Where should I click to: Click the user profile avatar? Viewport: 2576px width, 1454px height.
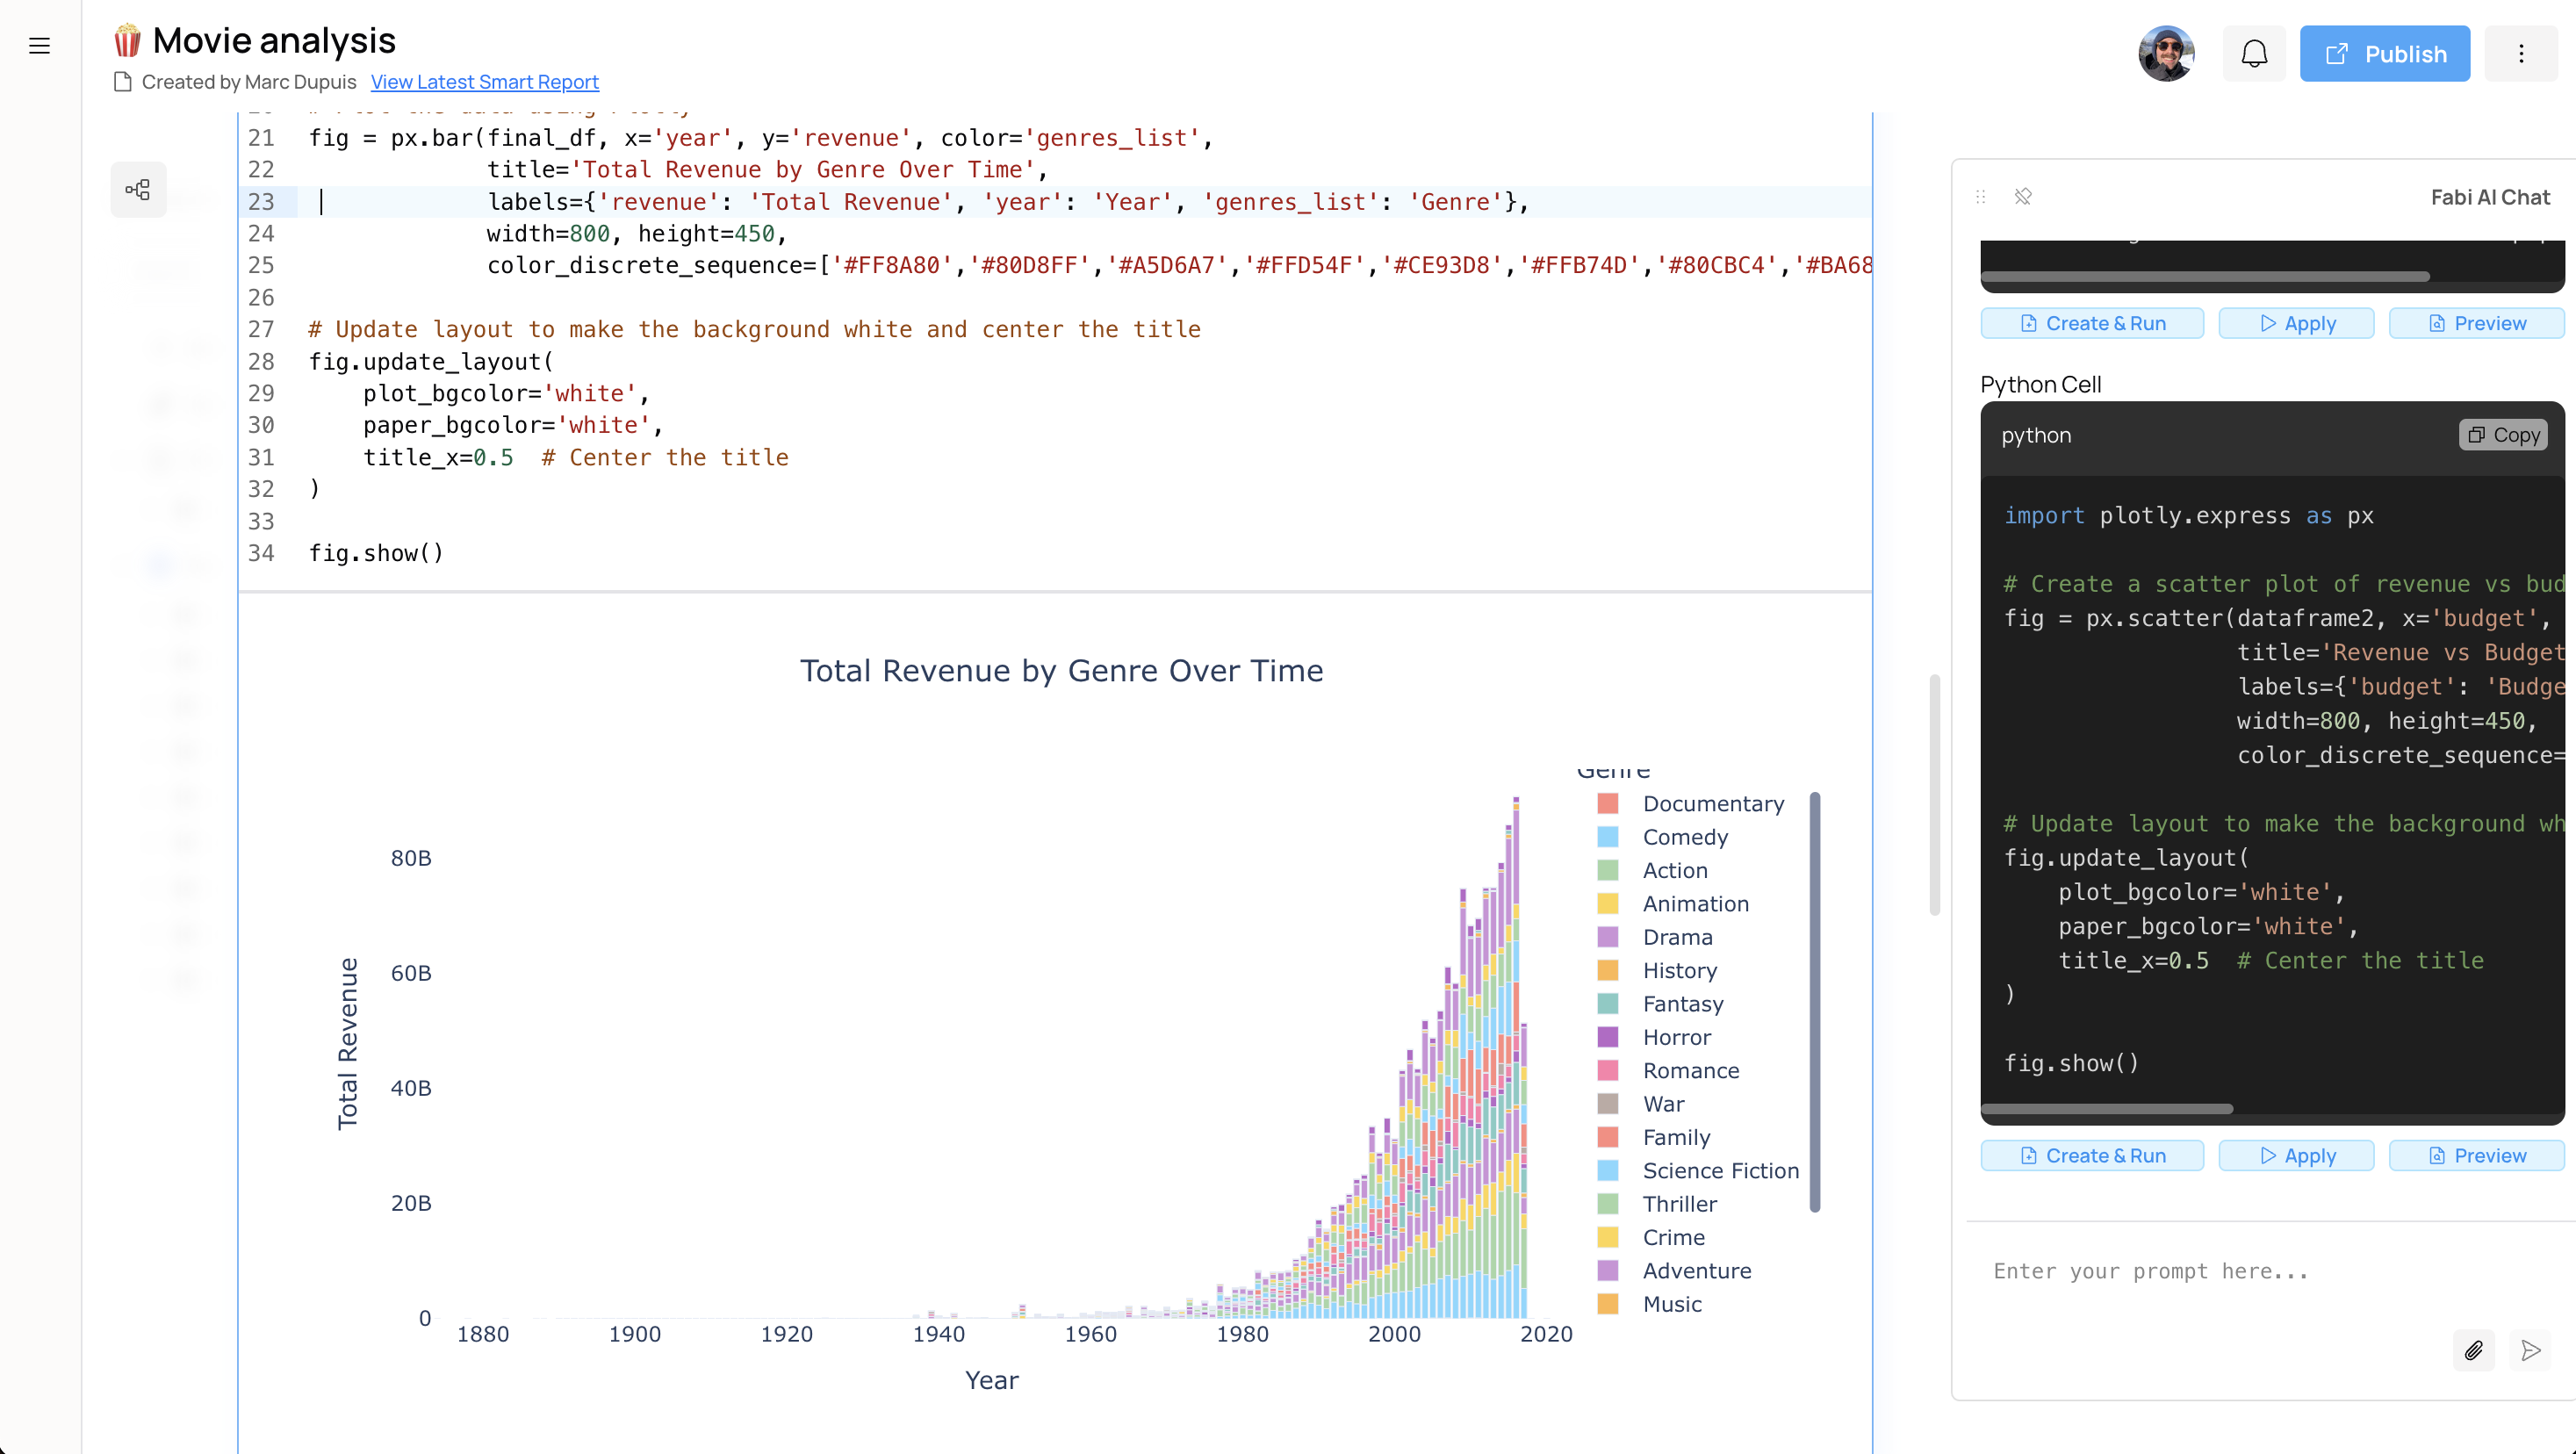pyautogui.click(x=2166, y=54)
